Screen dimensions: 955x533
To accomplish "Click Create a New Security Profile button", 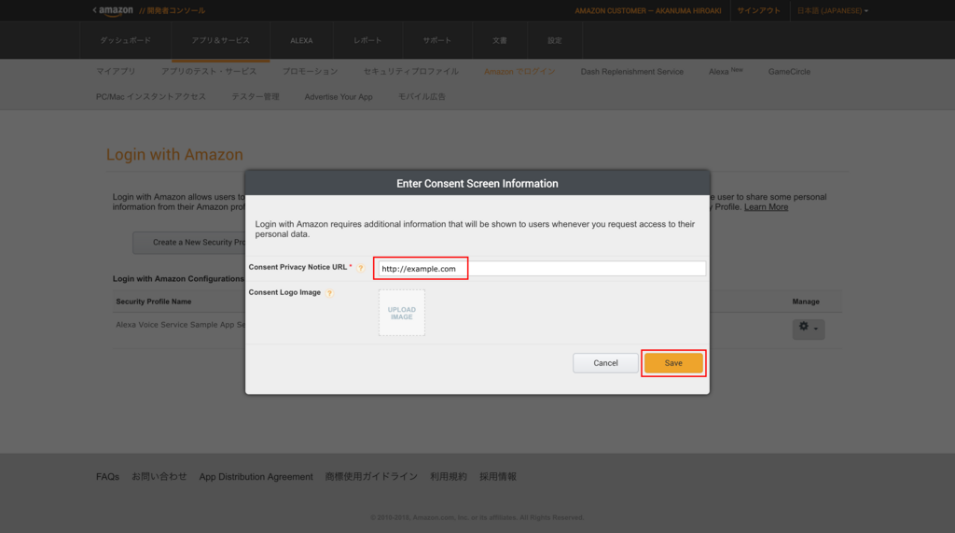I will click(x=189, y=242).
